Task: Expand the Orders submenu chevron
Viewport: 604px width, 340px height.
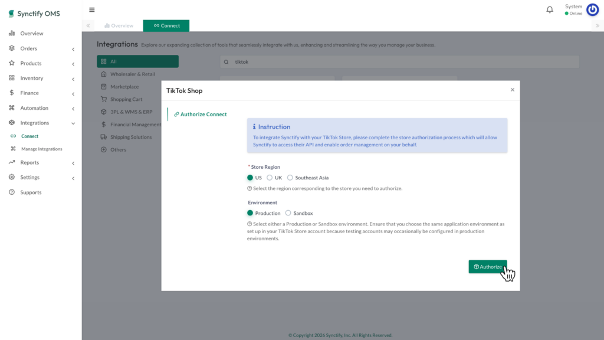Action: tap(73, 49)
